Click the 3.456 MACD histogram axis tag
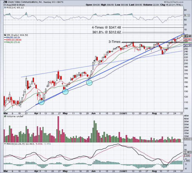192x173 pixels. 187,161
